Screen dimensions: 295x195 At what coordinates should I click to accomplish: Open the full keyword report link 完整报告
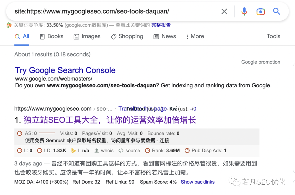coord(161,25)
